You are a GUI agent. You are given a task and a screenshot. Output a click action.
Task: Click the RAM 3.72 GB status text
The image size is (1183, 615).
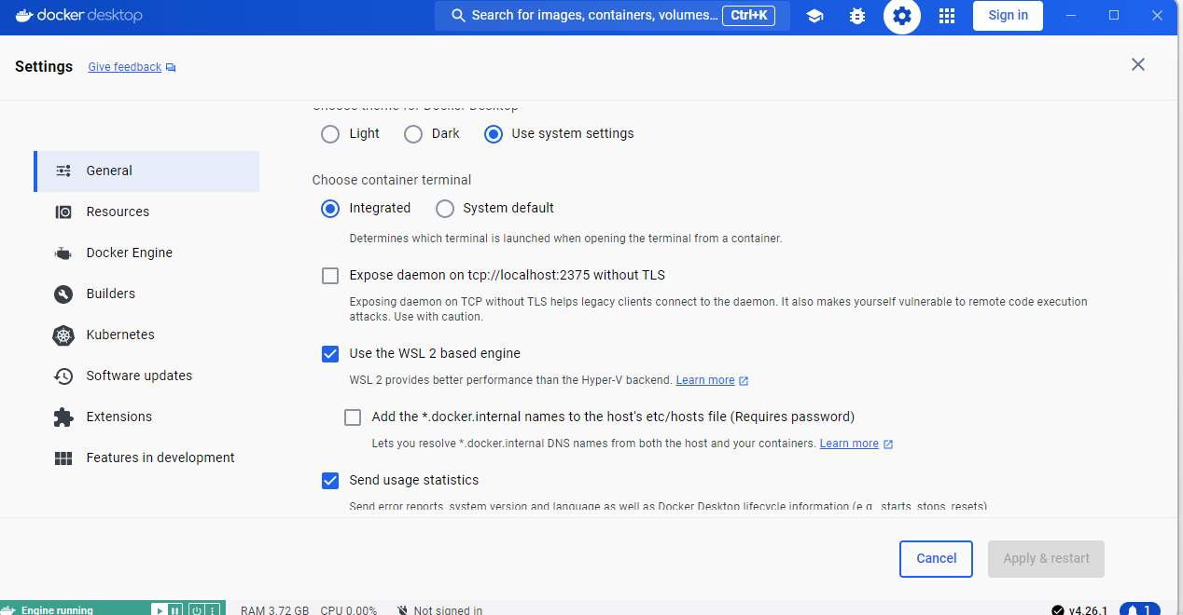(x=274, y=610)
